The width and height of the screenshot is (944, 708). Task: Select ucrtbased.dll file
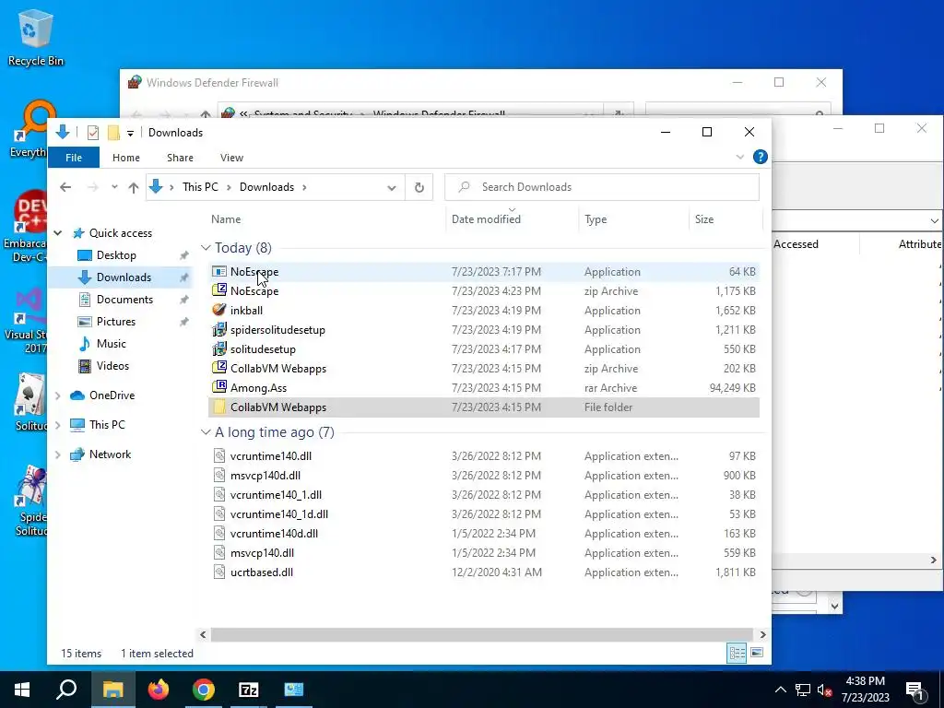[261, 572]
